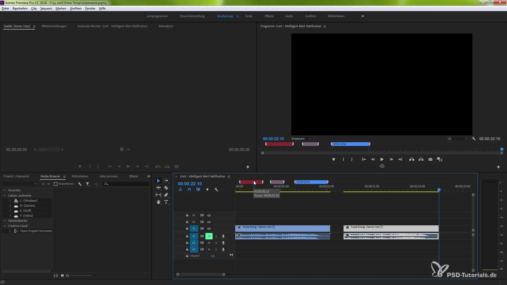Viewport: 507px width, 285px height.
Task: Collapse the Lokale Laufwerke section
Action: tap(4, 196)
